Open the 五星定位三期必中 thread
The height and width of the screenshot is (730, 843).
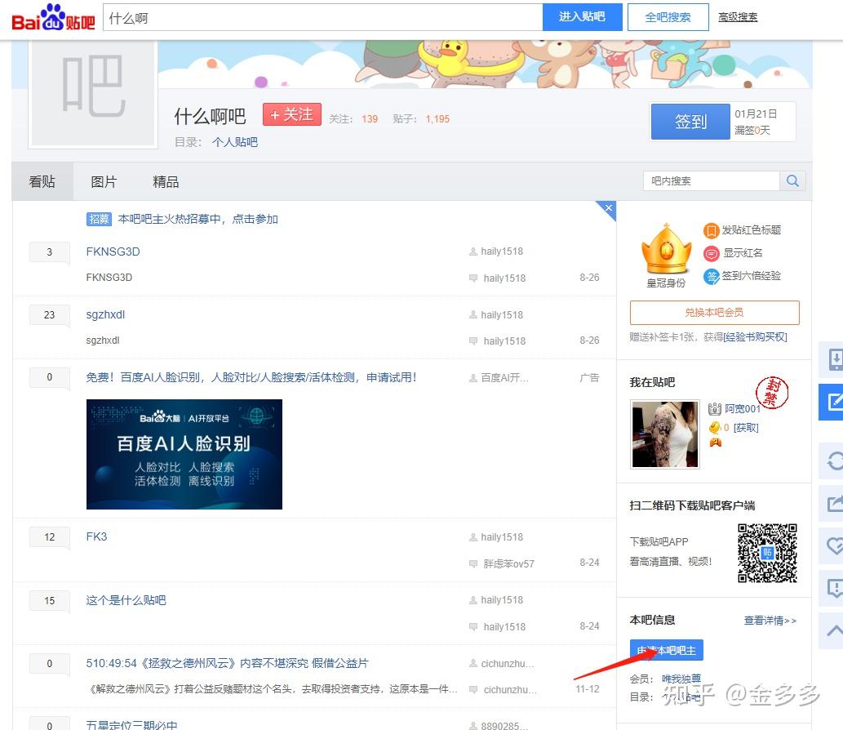131,725
